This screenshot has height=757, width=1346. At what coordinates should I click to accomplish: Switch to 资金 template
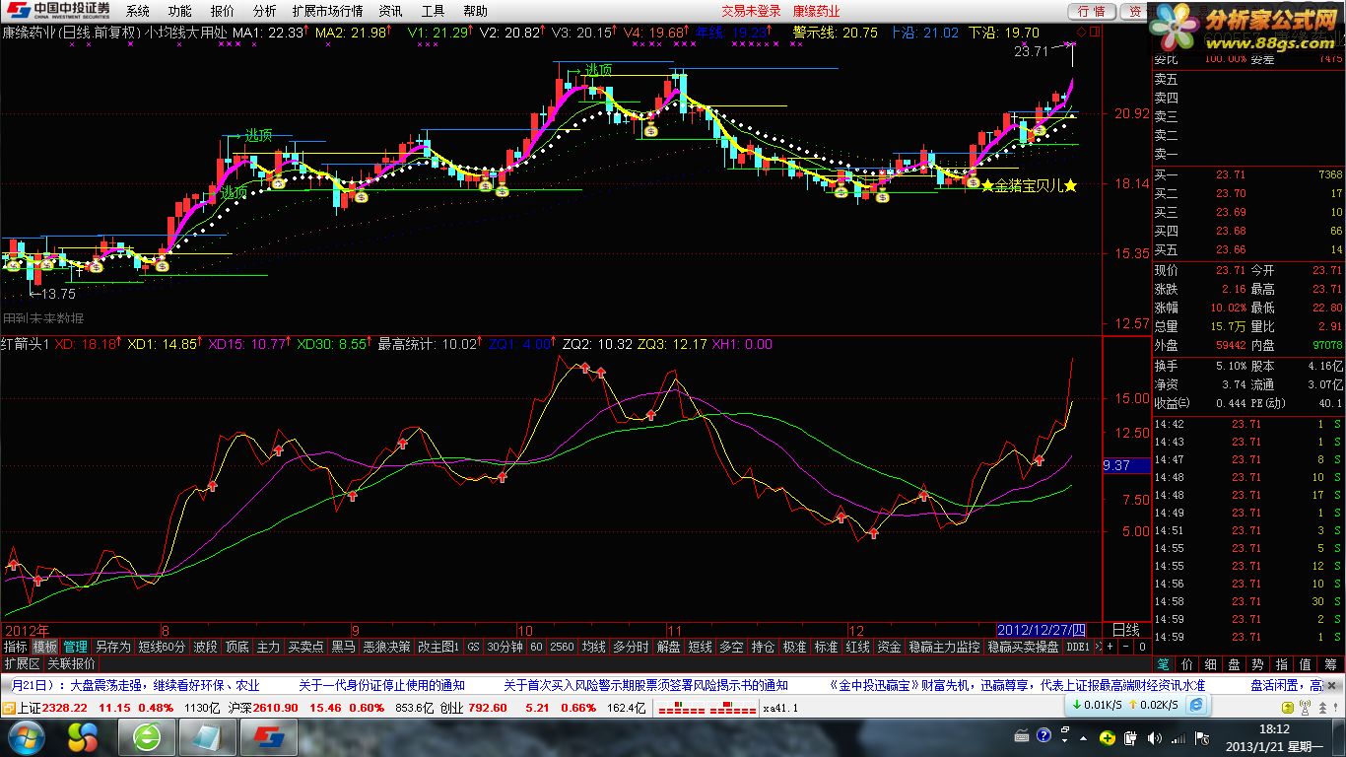(x=889, y=647)
